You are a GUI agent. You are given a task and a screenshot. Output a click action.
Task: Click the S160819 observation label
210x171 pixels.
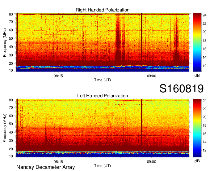coord(182,89)
